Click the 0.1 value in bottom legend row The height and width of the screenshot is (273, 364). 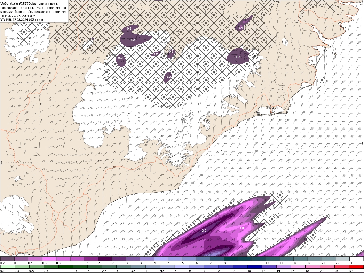[2, 271]
